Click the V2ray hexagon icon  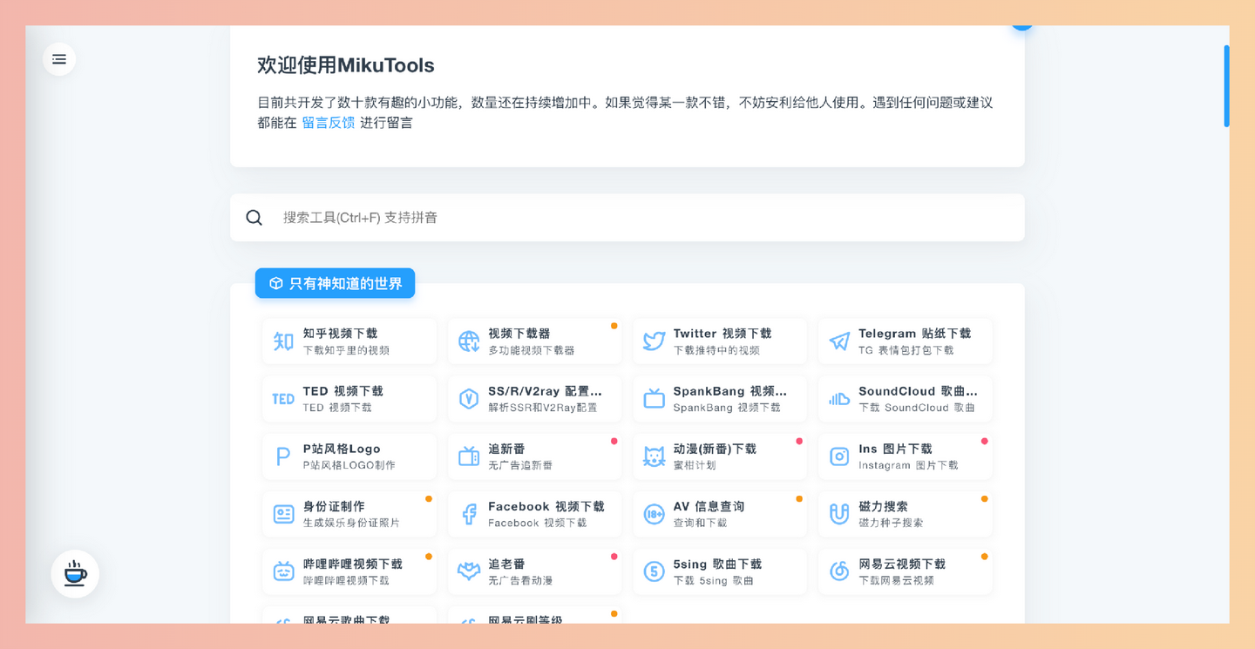point(469,398)
